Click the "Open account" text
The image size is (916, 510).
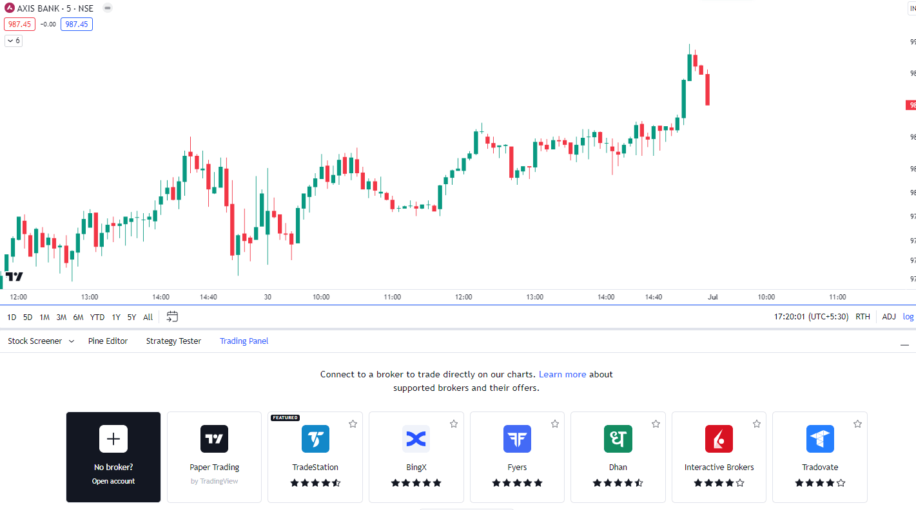(113, 481)
